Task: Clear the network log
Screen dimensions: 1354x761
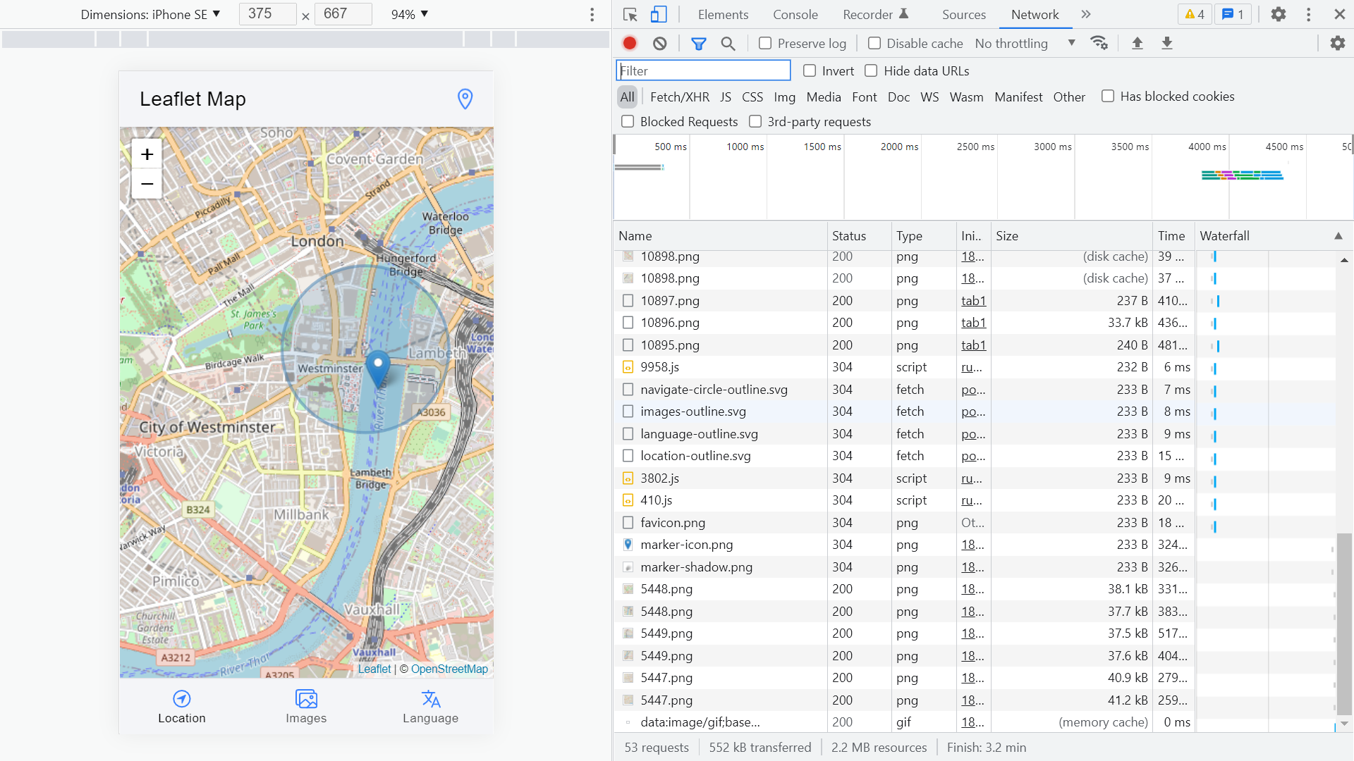Action: (659, 43)
